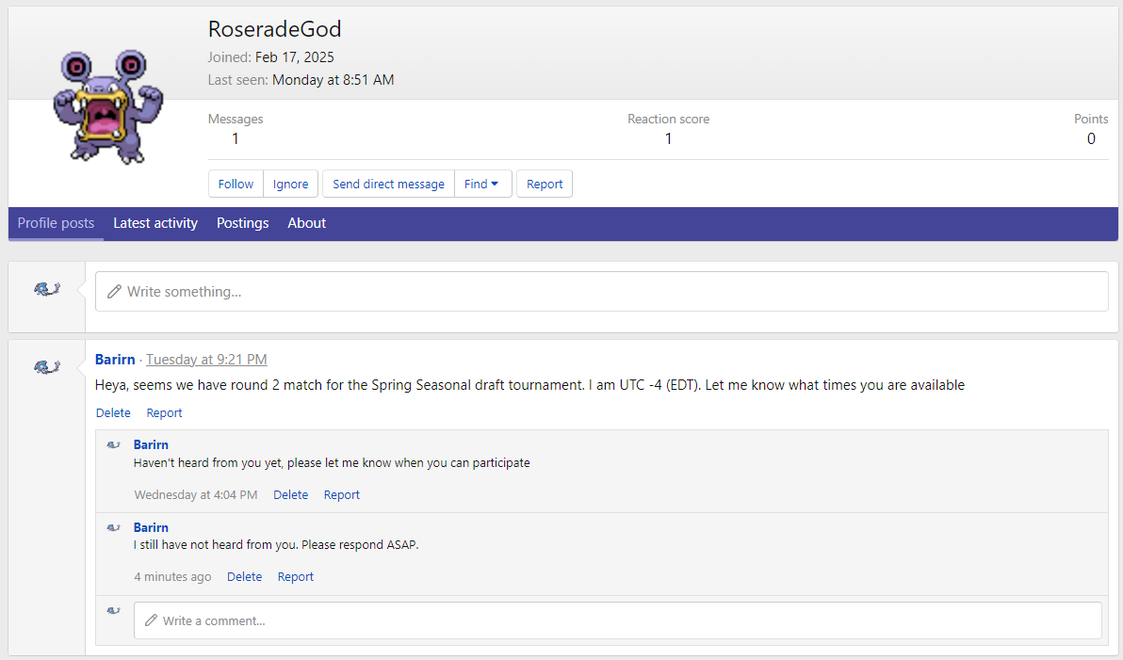Delete the '4 minutes ago' comment
Image resolution: width=1123 pixels, height=660 pixels.
[x=244, y=577]
